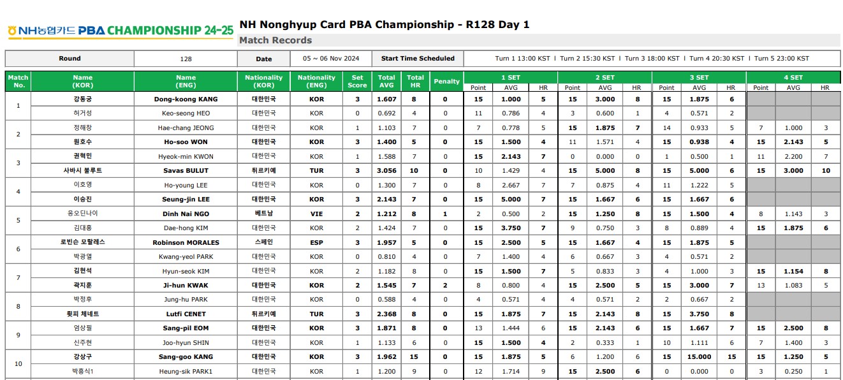Click Ji-hun KWAK's penalty value '2'
Image resolution: width=843 pixels, height=380 pixels.
[x=445, y=285]
